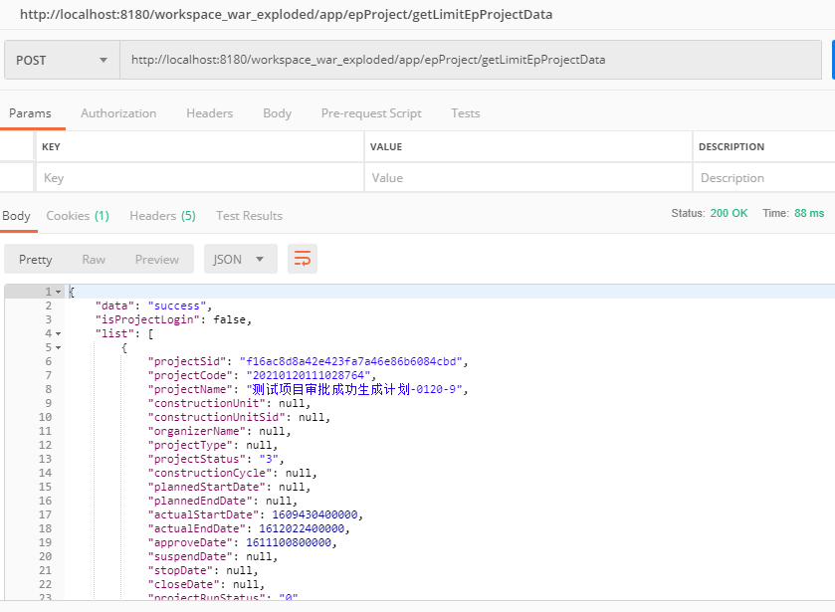Viewport: 835px width, 612px height.
Task: Open the response Headers (5) tab
Action: 163,216
